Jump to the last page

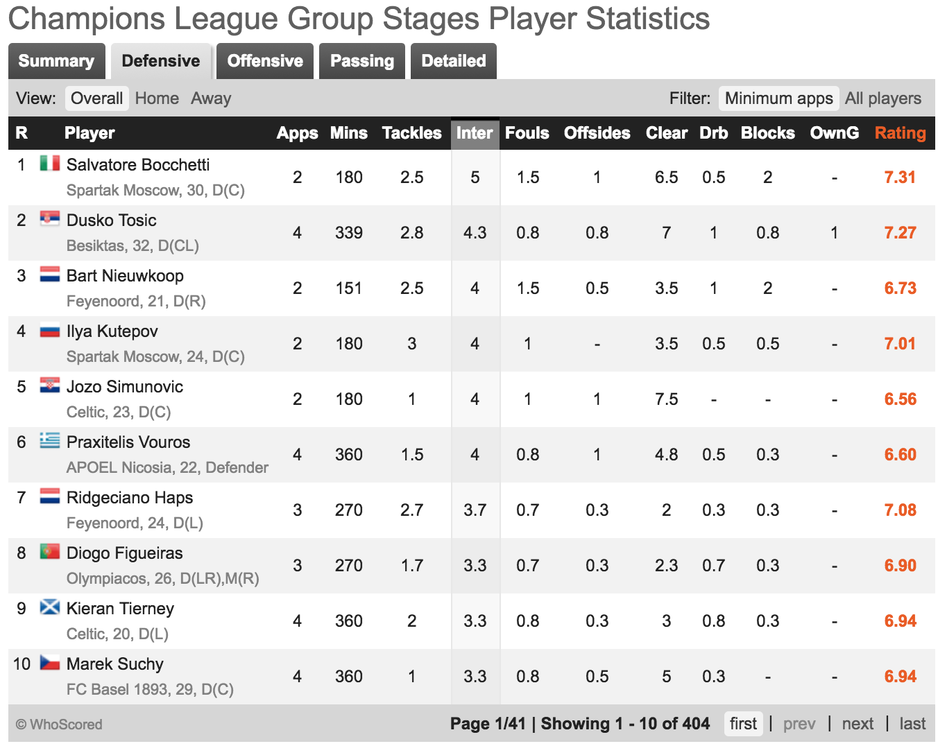coord(912,724)
